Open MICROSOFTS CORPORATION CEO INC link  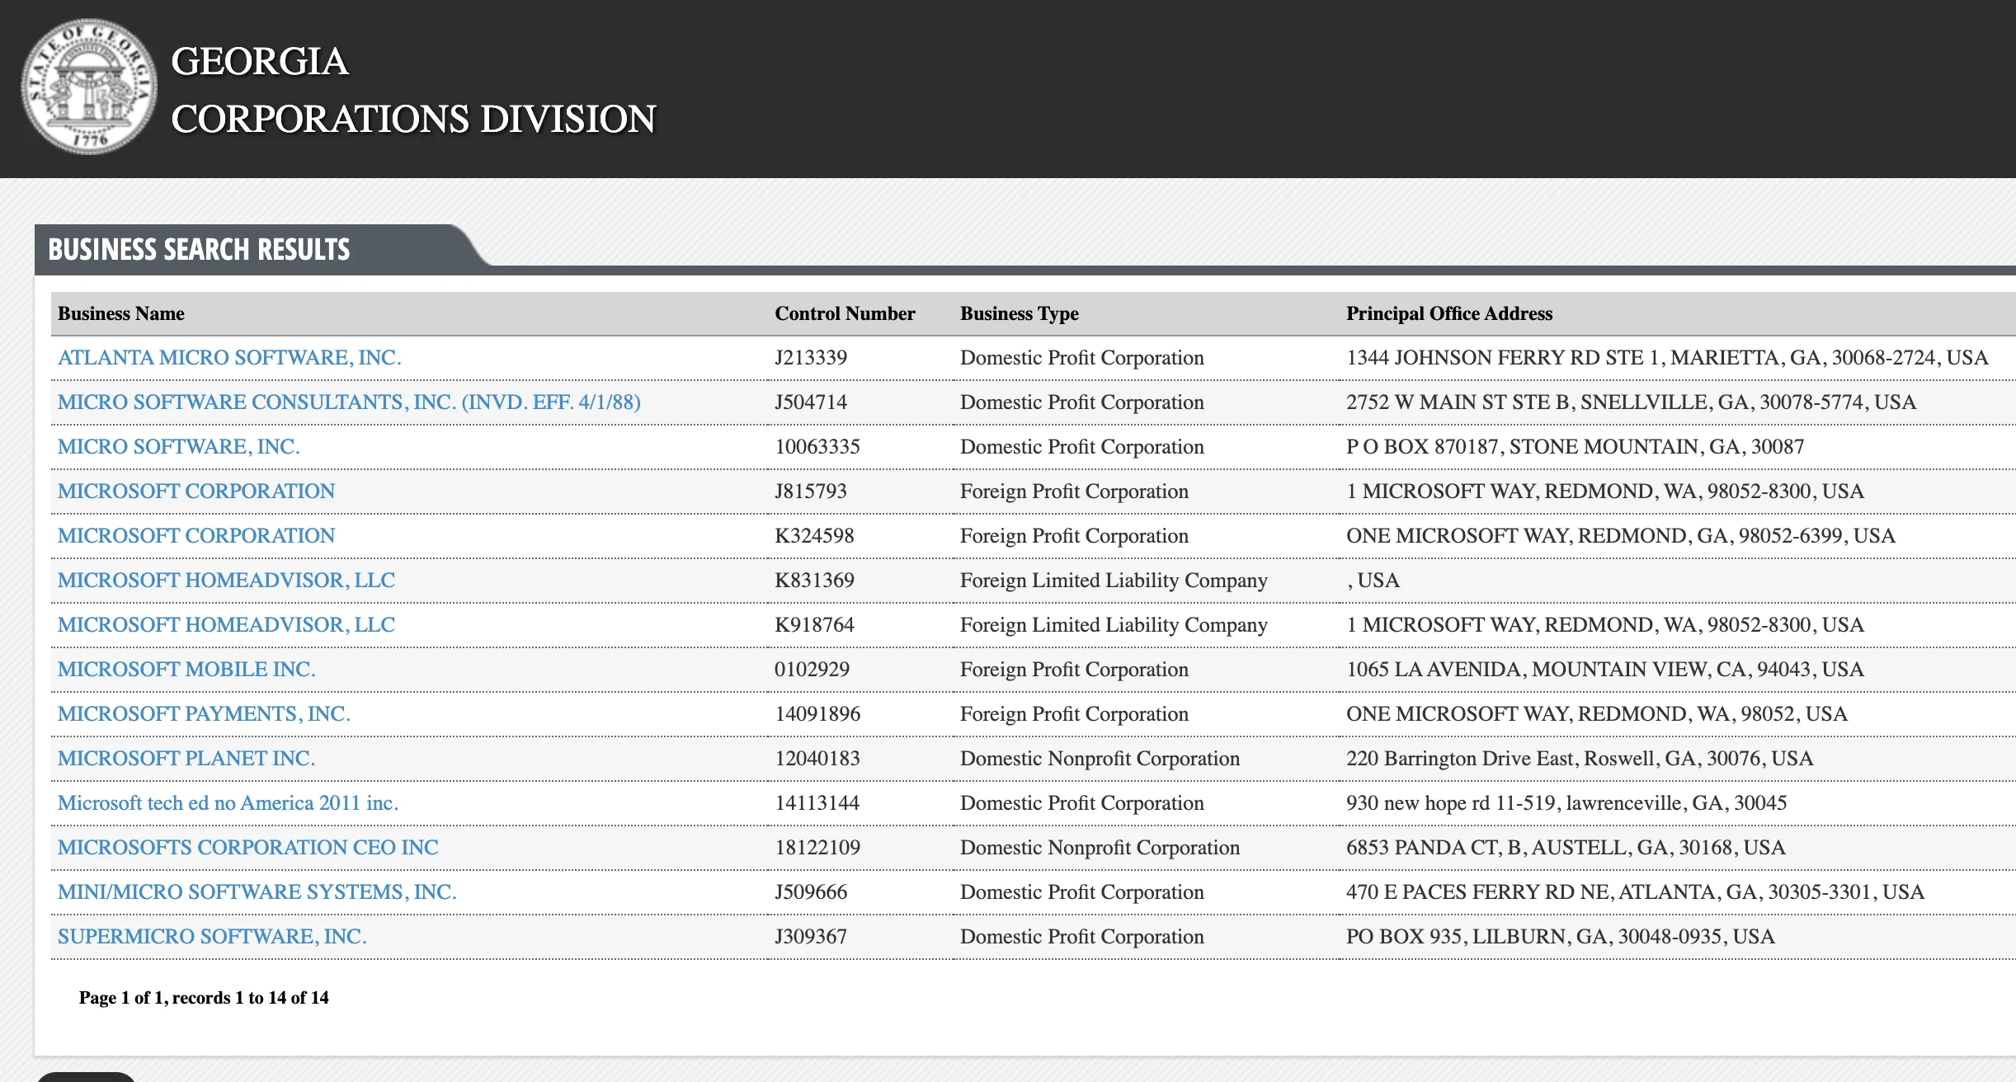click(247, 848)
